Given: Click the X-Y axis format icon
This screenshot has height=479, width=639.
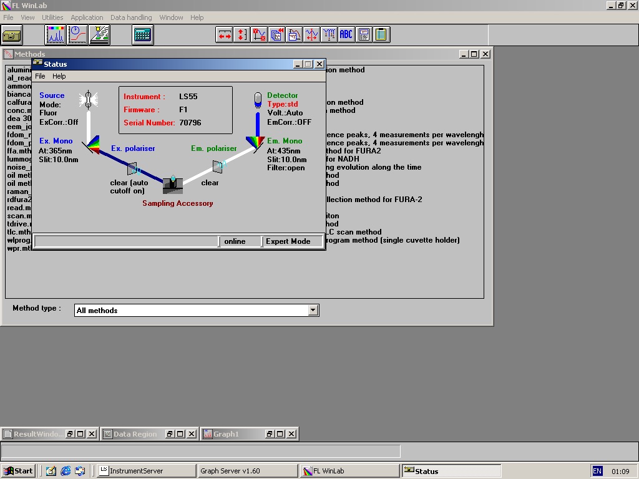Looking at the screenshot, I should coord(259,35).
